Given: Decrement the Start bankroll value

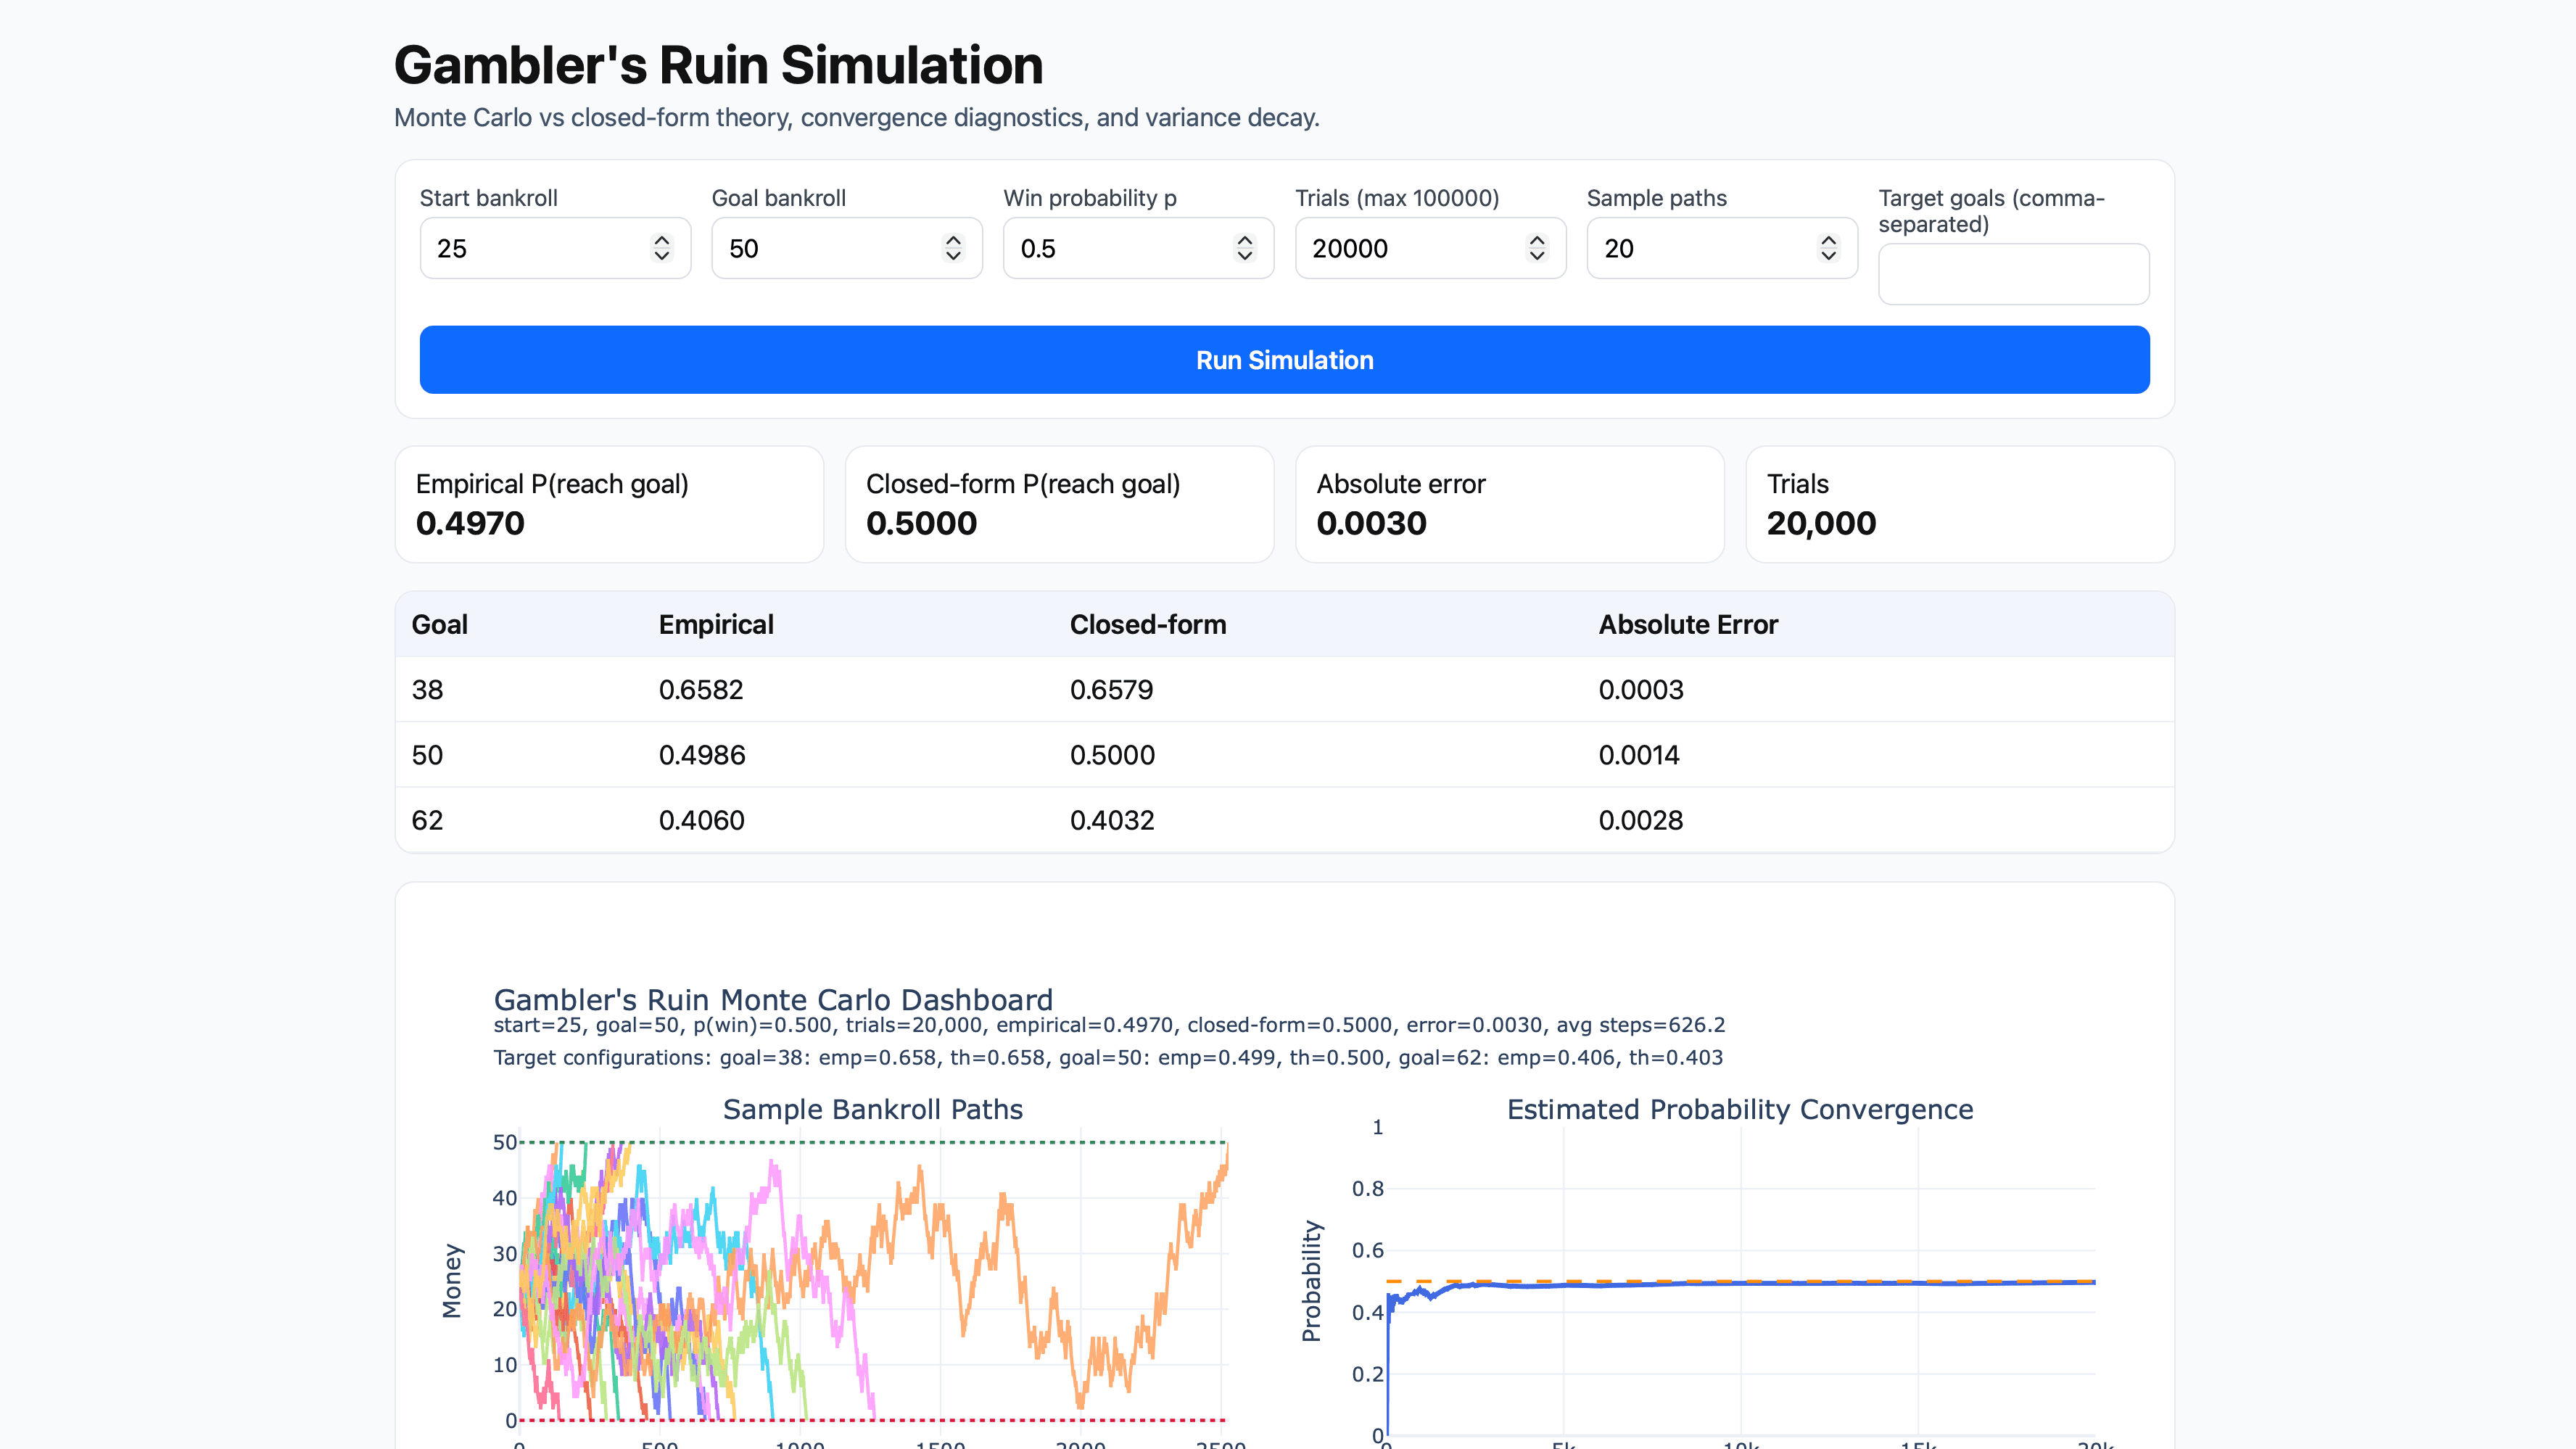Looking at the screenshot, I should click(x=661, y=256).
